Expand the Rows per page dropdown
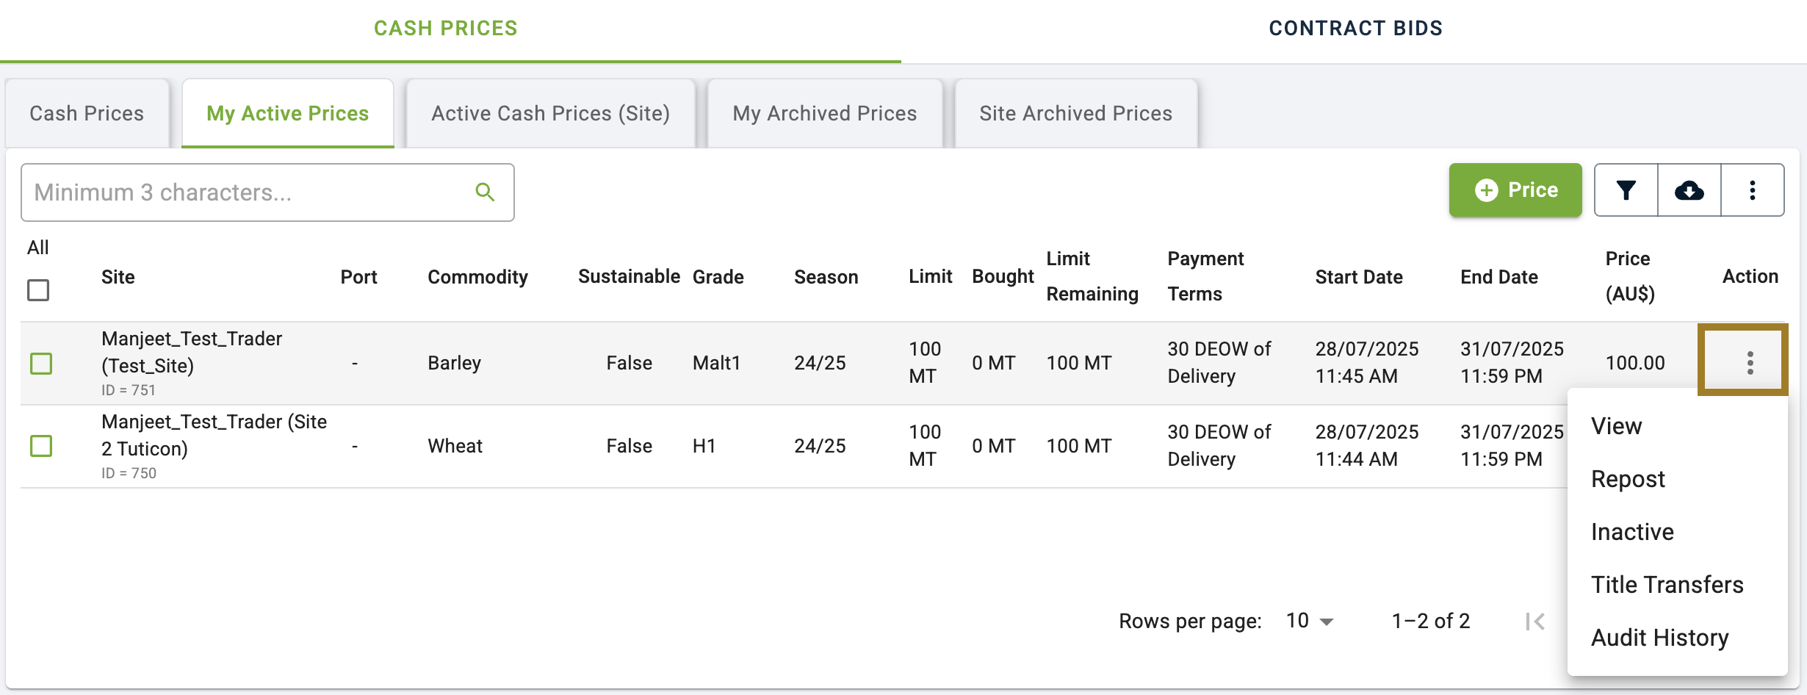 click(1310, 622)
